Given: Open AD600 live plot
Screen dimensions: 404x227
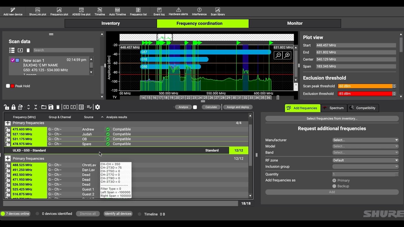Looking at the screenshot, I should click(x=81, y=12).
